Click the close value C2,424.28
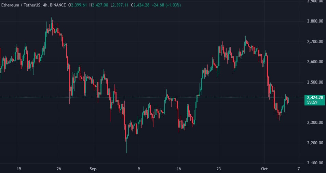The width and height of the screenshot is (326, 173). [x=140, y=5]
